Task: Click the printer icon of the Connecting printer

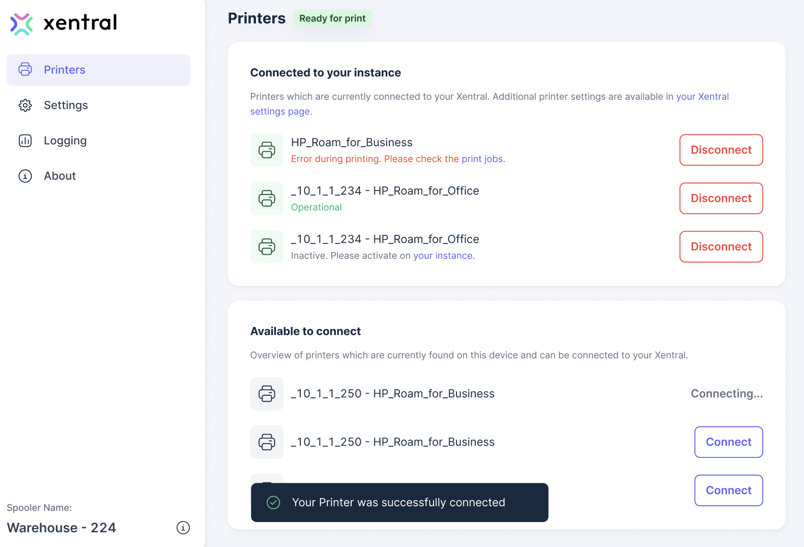Action: point(267,394)
